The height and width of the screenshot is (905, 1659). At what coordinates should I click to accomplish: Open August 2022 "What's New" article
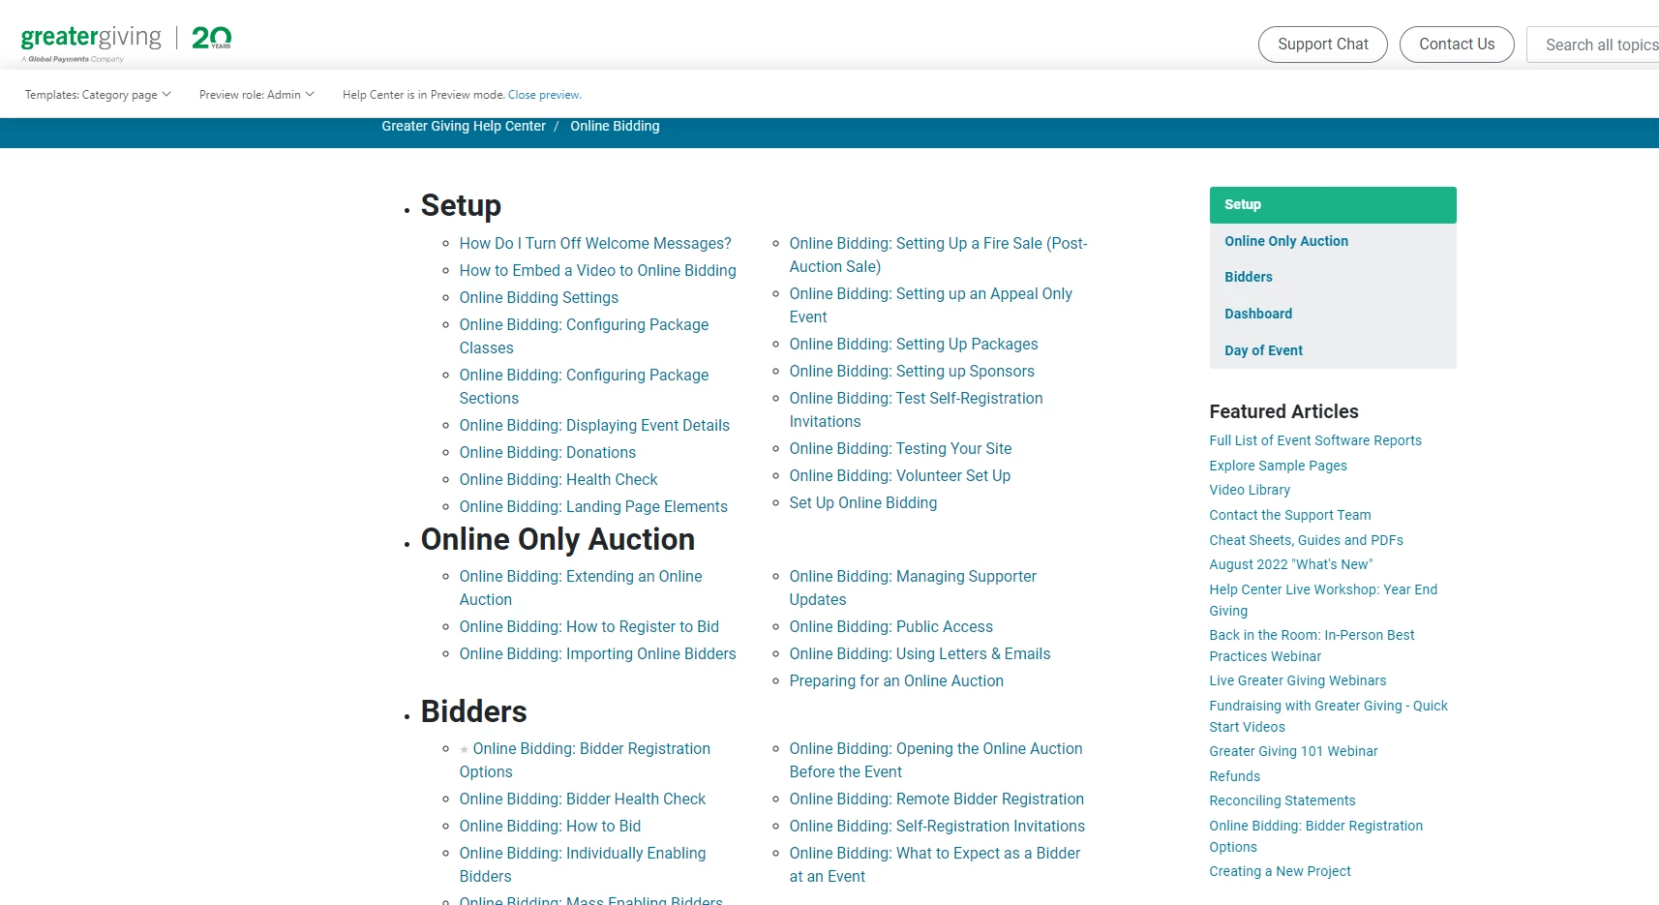pos(1291,564)
